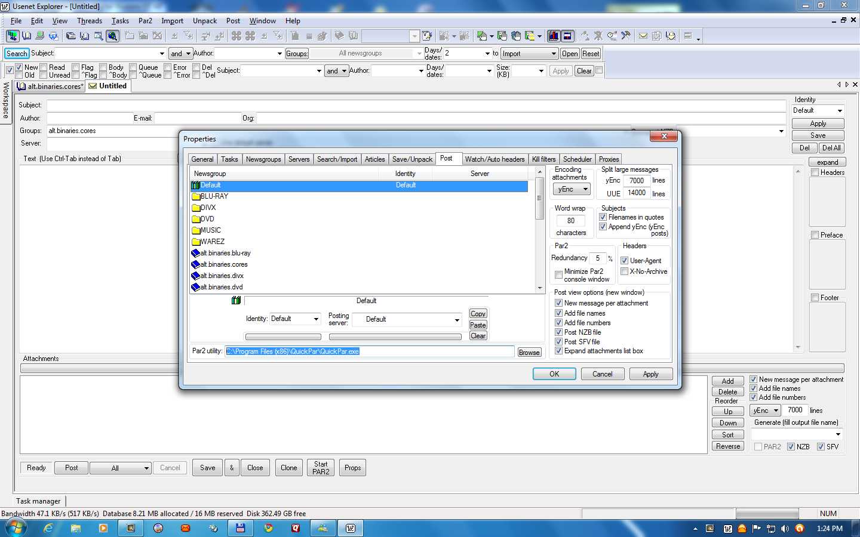Click the alt.binaries.divx newsgroup book icon
This screenshot has height=537, width=860.
195,276
